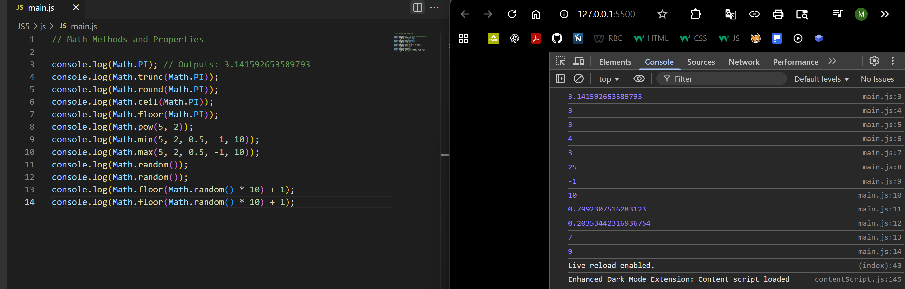Screen dimensions: 905x289
Task: Open the (index):43 source link
Action: tap(879, 266)
